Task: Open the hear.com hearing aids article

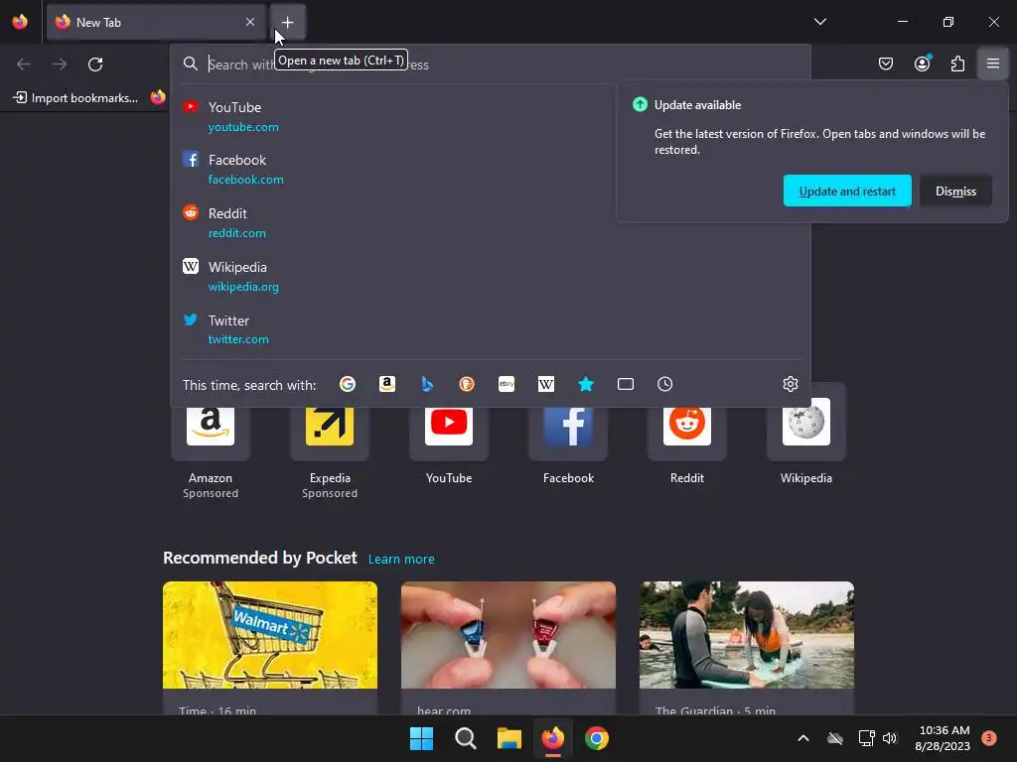Action: tap(508, 648)
